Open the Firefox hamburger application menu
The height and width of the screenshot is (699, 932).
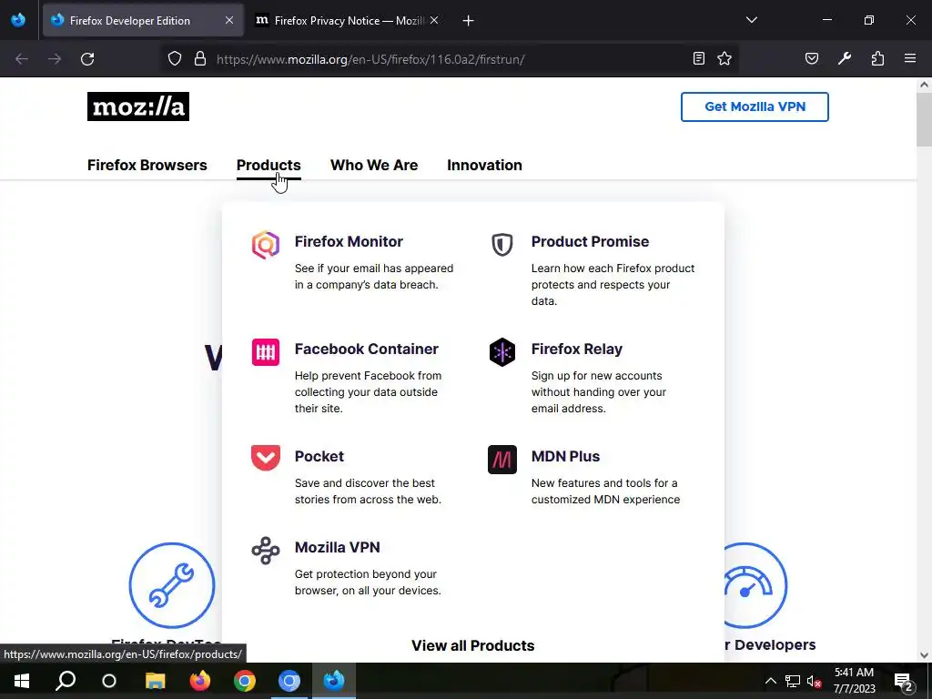pos(910,58)
